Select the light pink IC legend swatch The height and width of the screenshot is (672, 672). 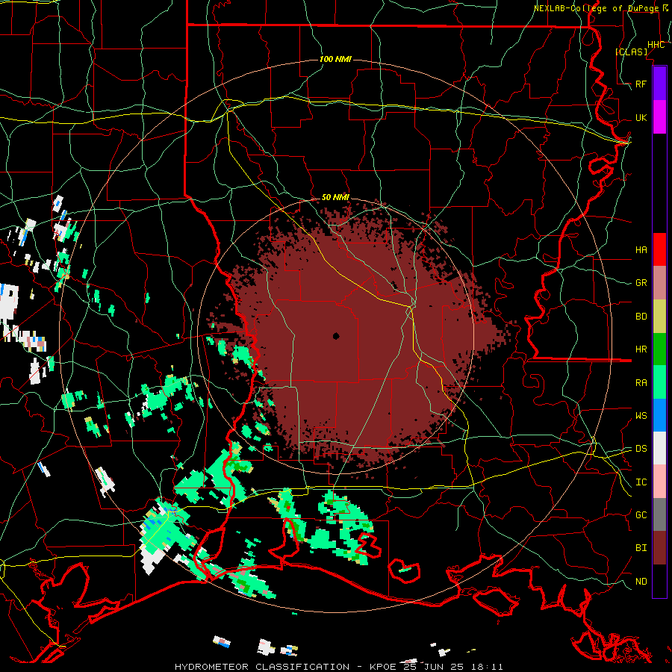click(x=659, y=482)
